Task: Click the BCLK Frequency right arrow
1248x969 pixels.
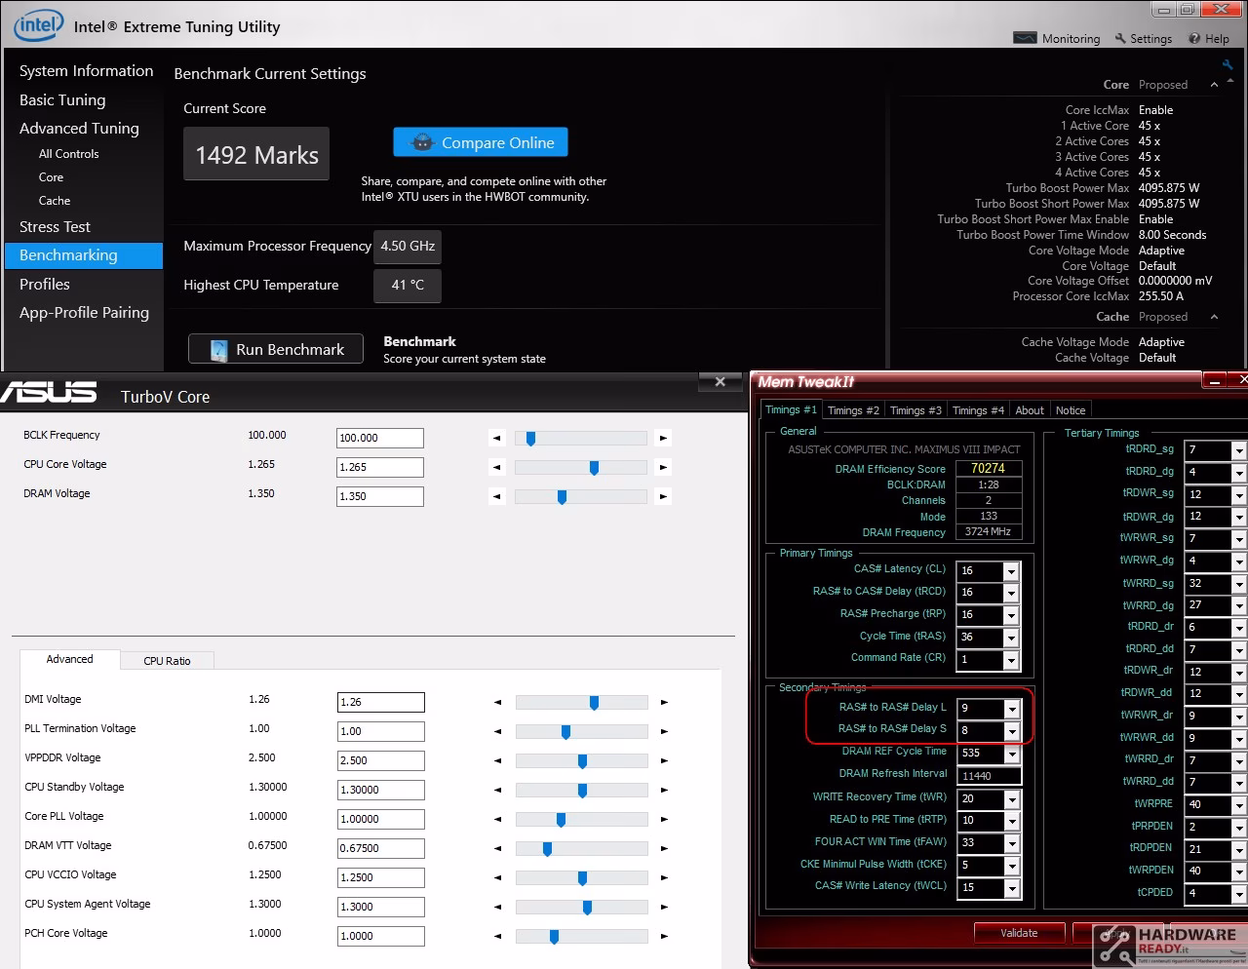Action: tap(663, 439)
